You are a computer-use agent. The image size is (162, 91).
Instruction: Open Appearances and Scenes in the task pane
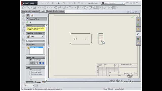pyautogui.click(x=138, y=39)
